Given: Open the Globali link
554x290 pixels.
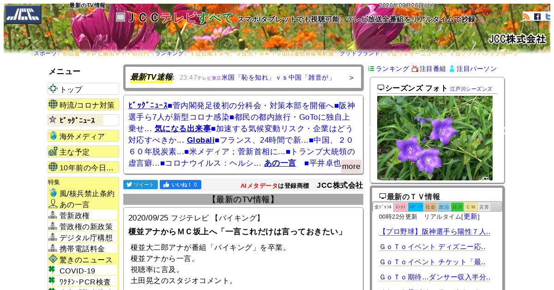Looking at the screenshot, I should 201,140.
